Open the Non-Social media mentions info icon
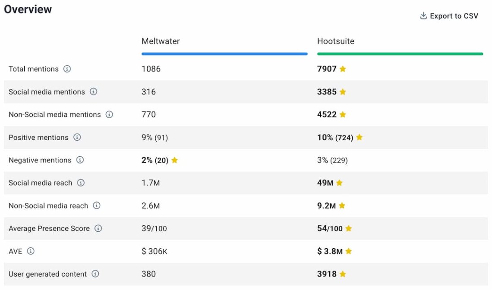 (109, 115)
